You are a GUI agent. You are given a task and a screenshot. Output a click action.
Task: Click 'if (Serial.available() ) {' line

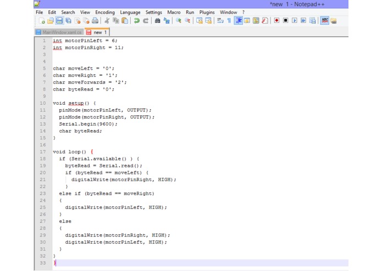[99, 159]
